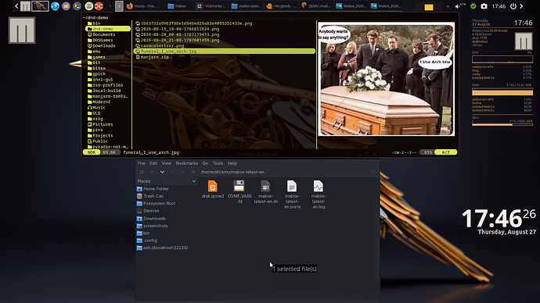
Task: Select Gitea folder in the terminal pane
Action: click(x=96, y=69)
